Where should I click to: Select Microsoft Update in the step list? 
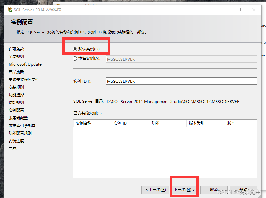tap(25, 64)
